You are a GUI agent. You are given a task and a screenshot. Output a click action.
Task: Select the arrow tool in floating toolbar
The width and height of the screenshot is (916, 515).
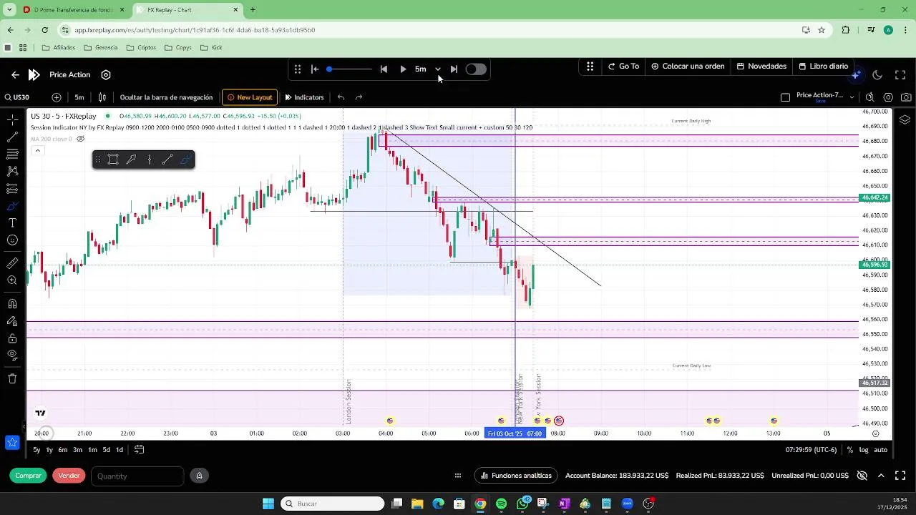[x=131, y=160]
